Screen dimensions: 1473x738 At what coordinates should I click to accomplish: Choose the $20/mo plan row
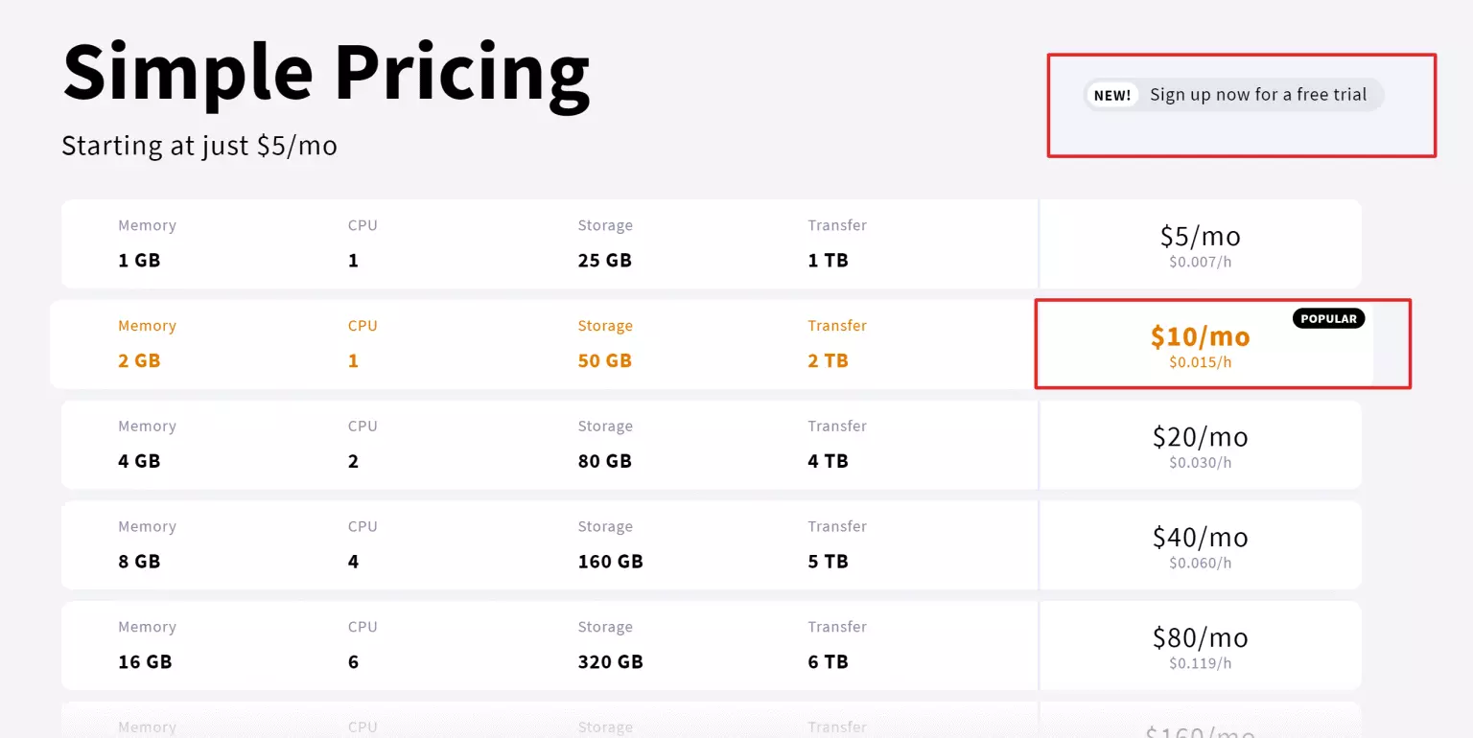coord(1200,436)
